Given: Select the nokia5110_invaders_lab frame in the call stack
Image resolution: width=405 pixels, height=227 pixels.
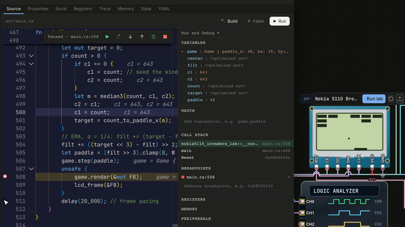Looking at the screenshot, I should click(236, 144).
